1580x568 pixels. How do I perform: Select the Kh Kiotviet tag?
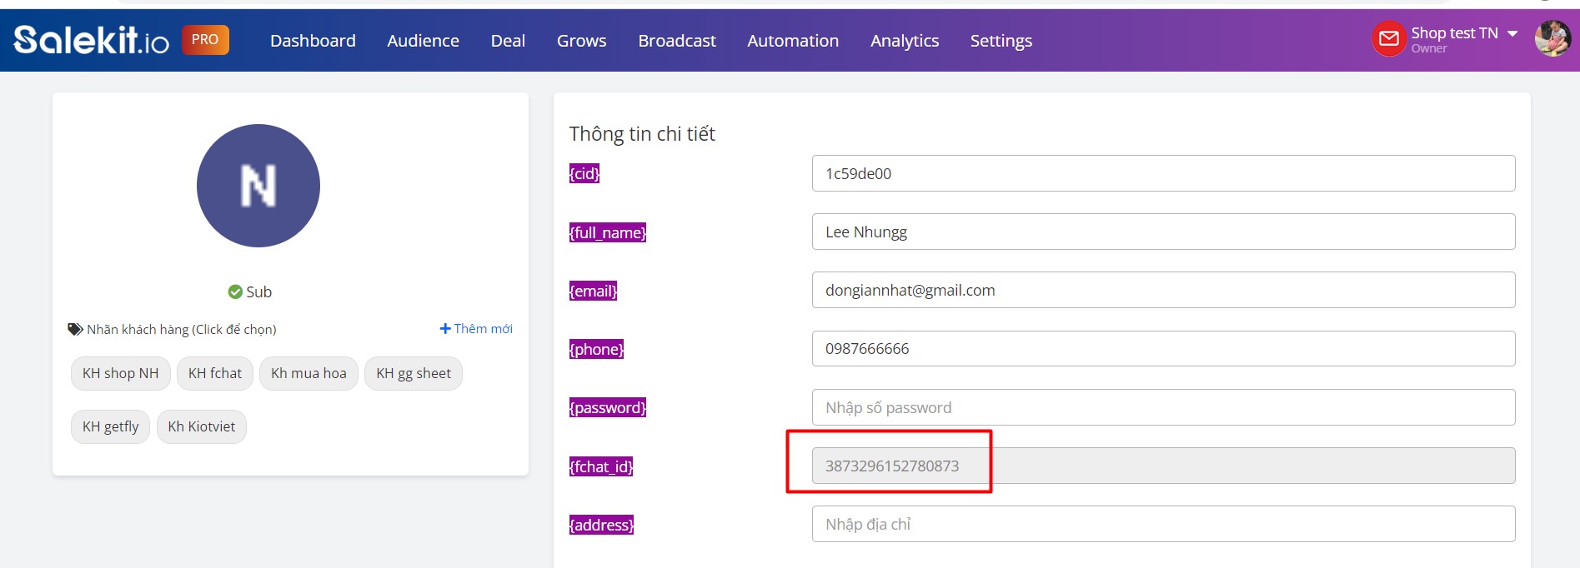(202, 426)
